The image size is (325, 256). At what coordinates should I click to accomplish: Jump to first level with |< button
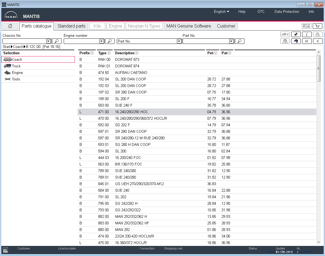[x=306, y=41]
